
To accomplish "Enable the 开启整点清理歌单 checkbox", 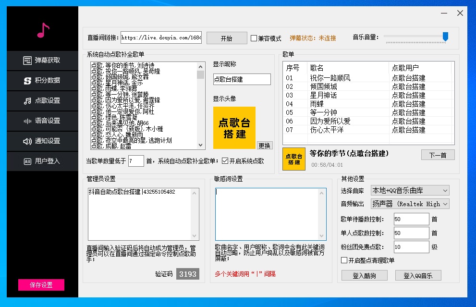I will point(344,260).
